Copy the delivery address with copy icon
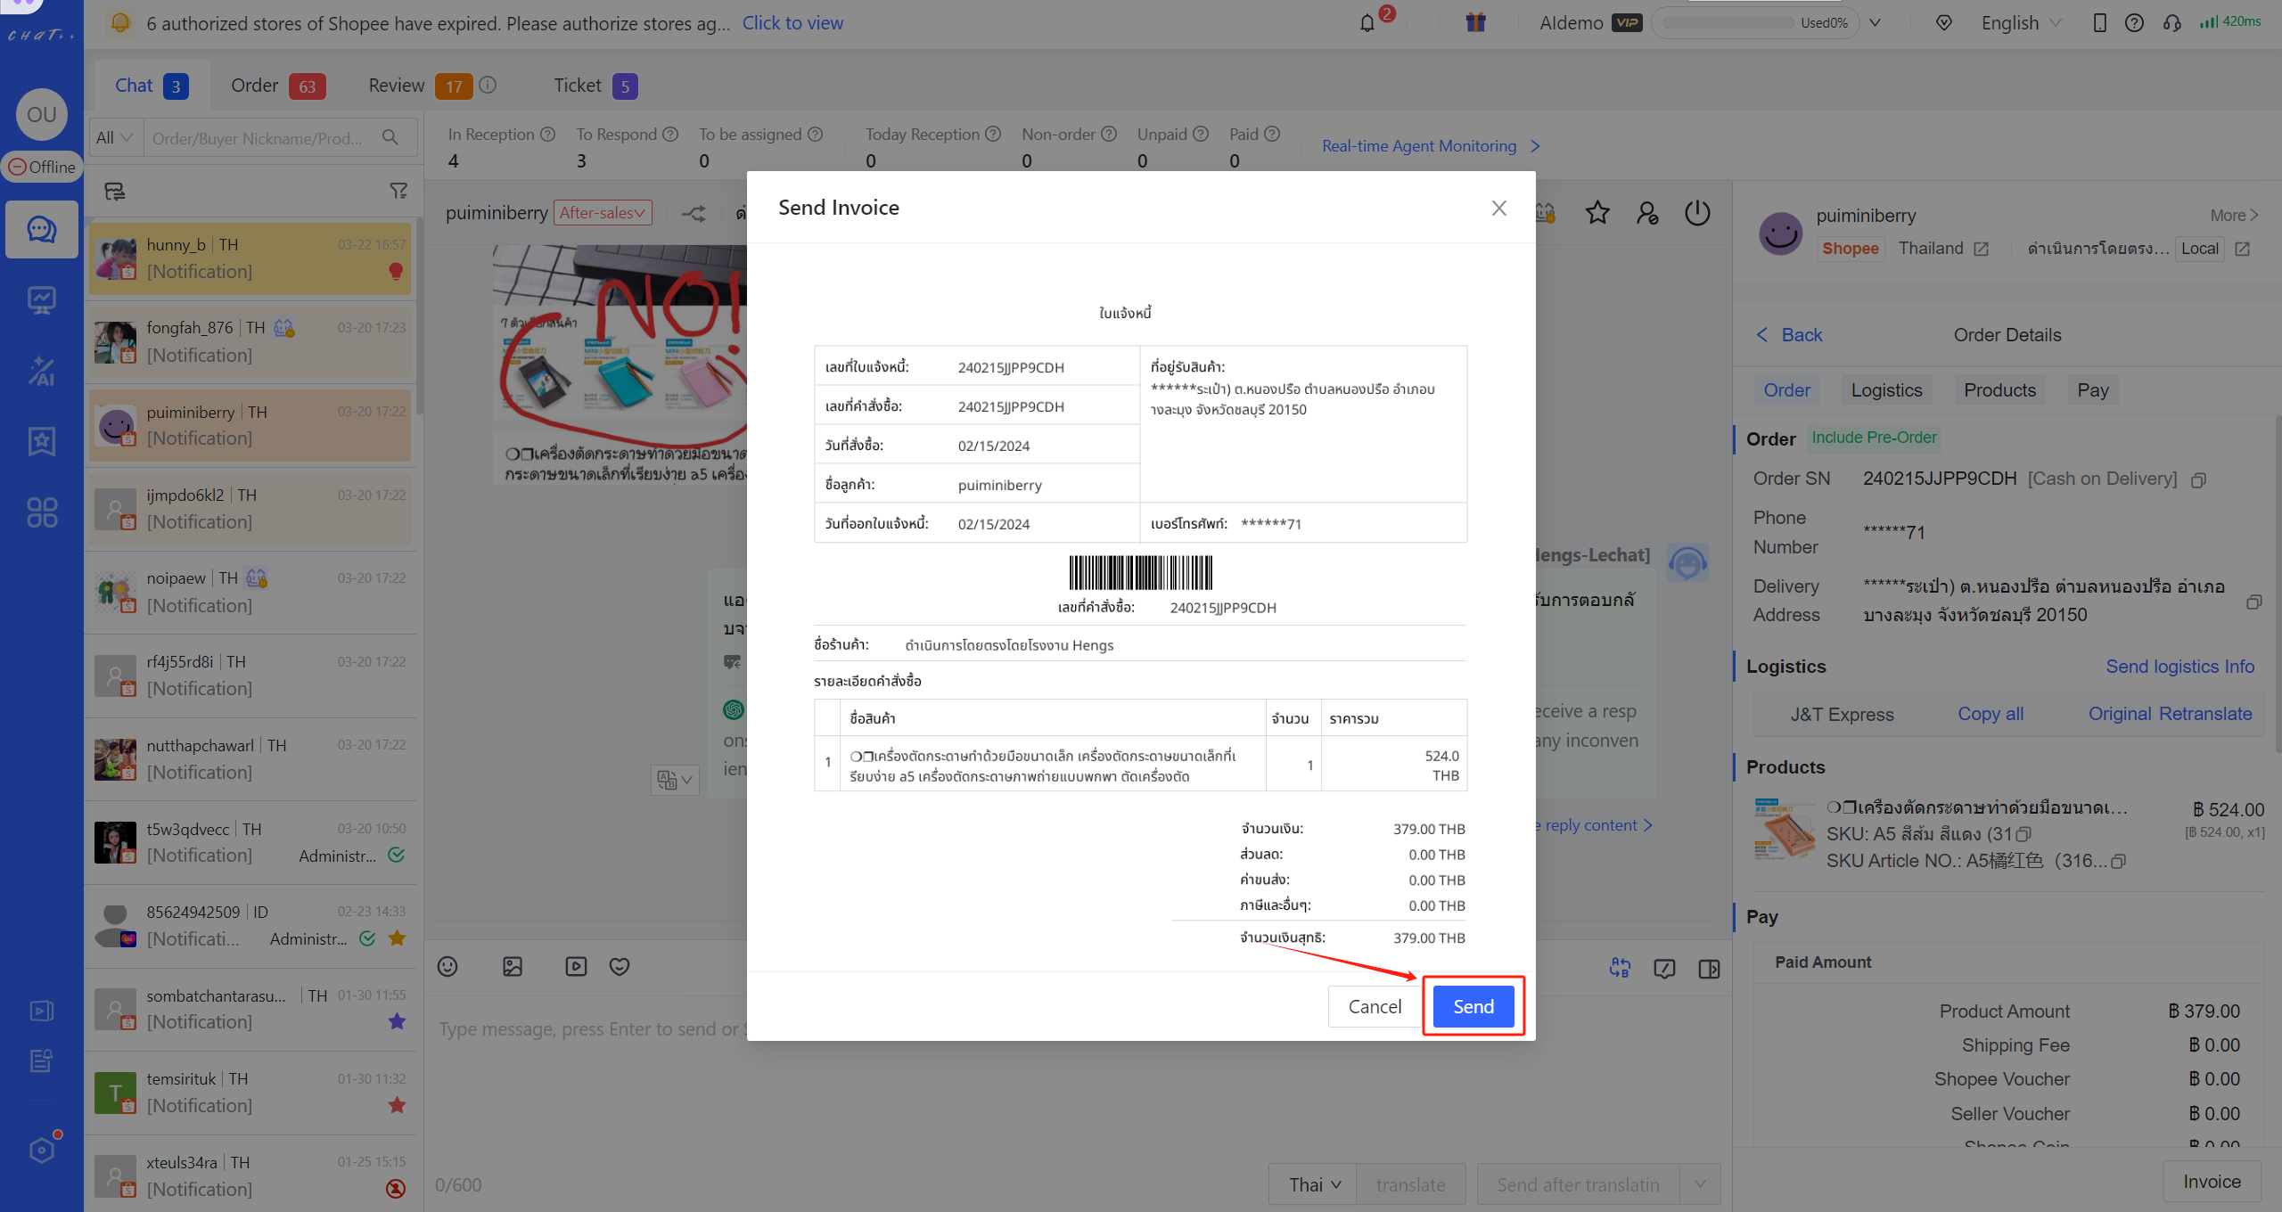The height and width of the screenshot is (1212, 2282). click(x=2253, y=602)
